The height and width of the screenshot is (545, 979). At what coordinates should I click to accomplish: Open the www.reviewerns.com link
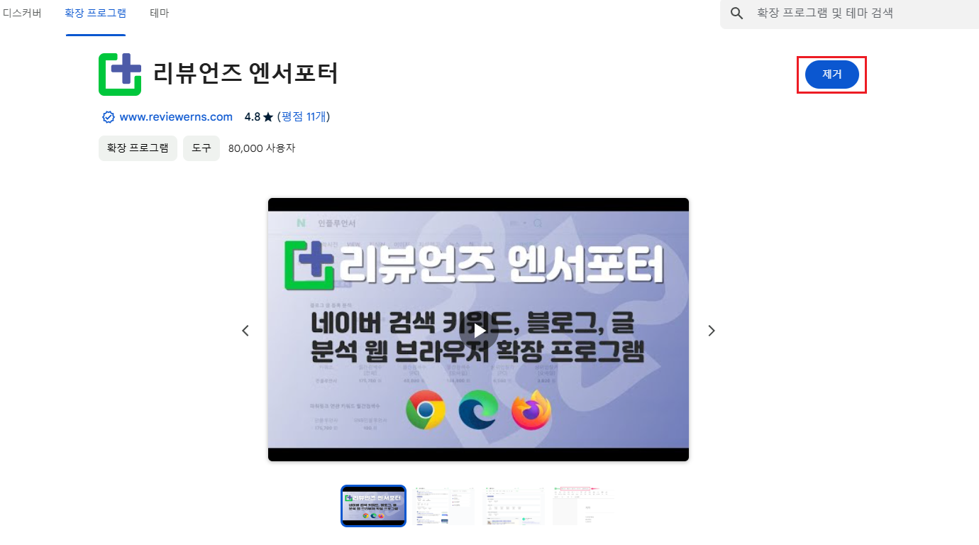click(176, 117)
